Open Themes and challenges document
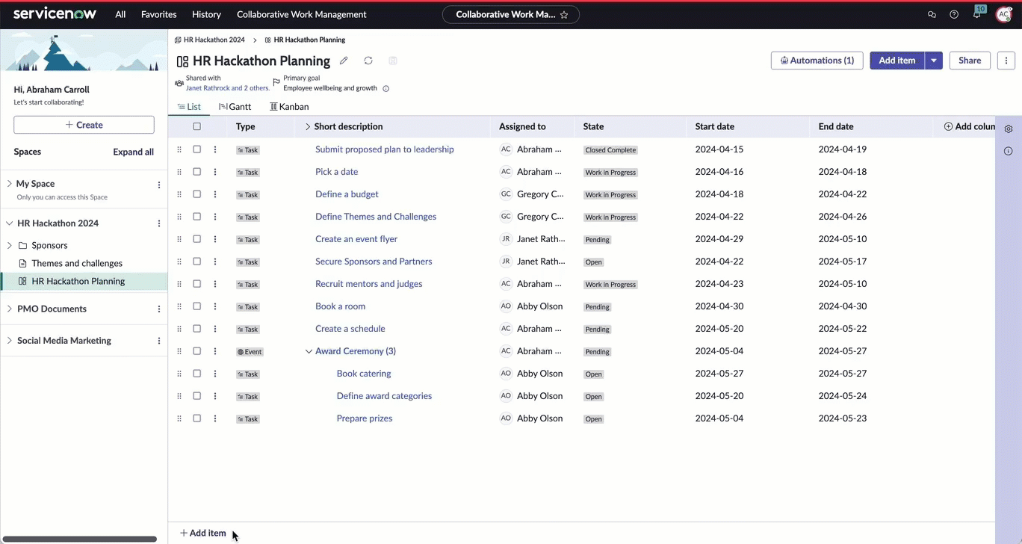This screenshot has width=1022, height=544. pyautogui.click(x=77, y=263)
